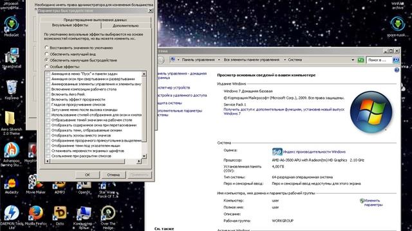Open 'Настройка удаленного доступа' sidebar link
Viewport: 412px width, 231px height.
[182, 96]
